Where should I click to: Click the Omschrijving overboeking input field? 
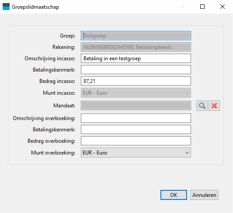click(136, 118)
